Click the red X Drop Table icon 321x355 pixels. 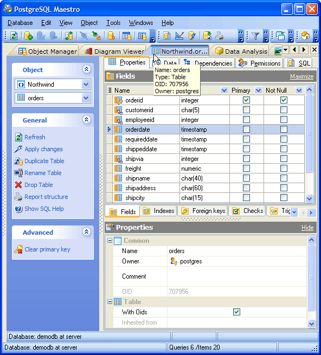[x=18, y=185]
